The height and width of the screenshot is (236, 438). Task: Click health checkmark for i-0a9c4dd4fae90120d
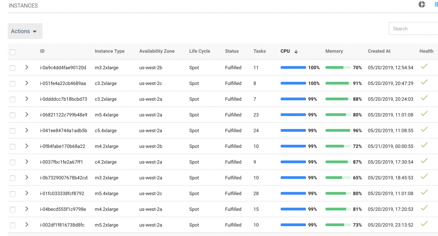point(424,67)
